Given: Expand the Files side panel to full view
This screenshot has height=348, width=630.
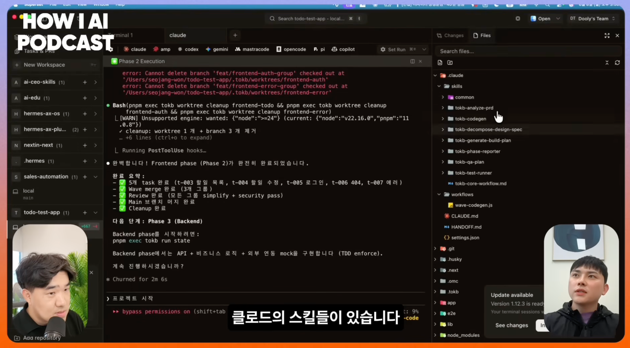Looking at the screenshot, I should click(607, 35).
